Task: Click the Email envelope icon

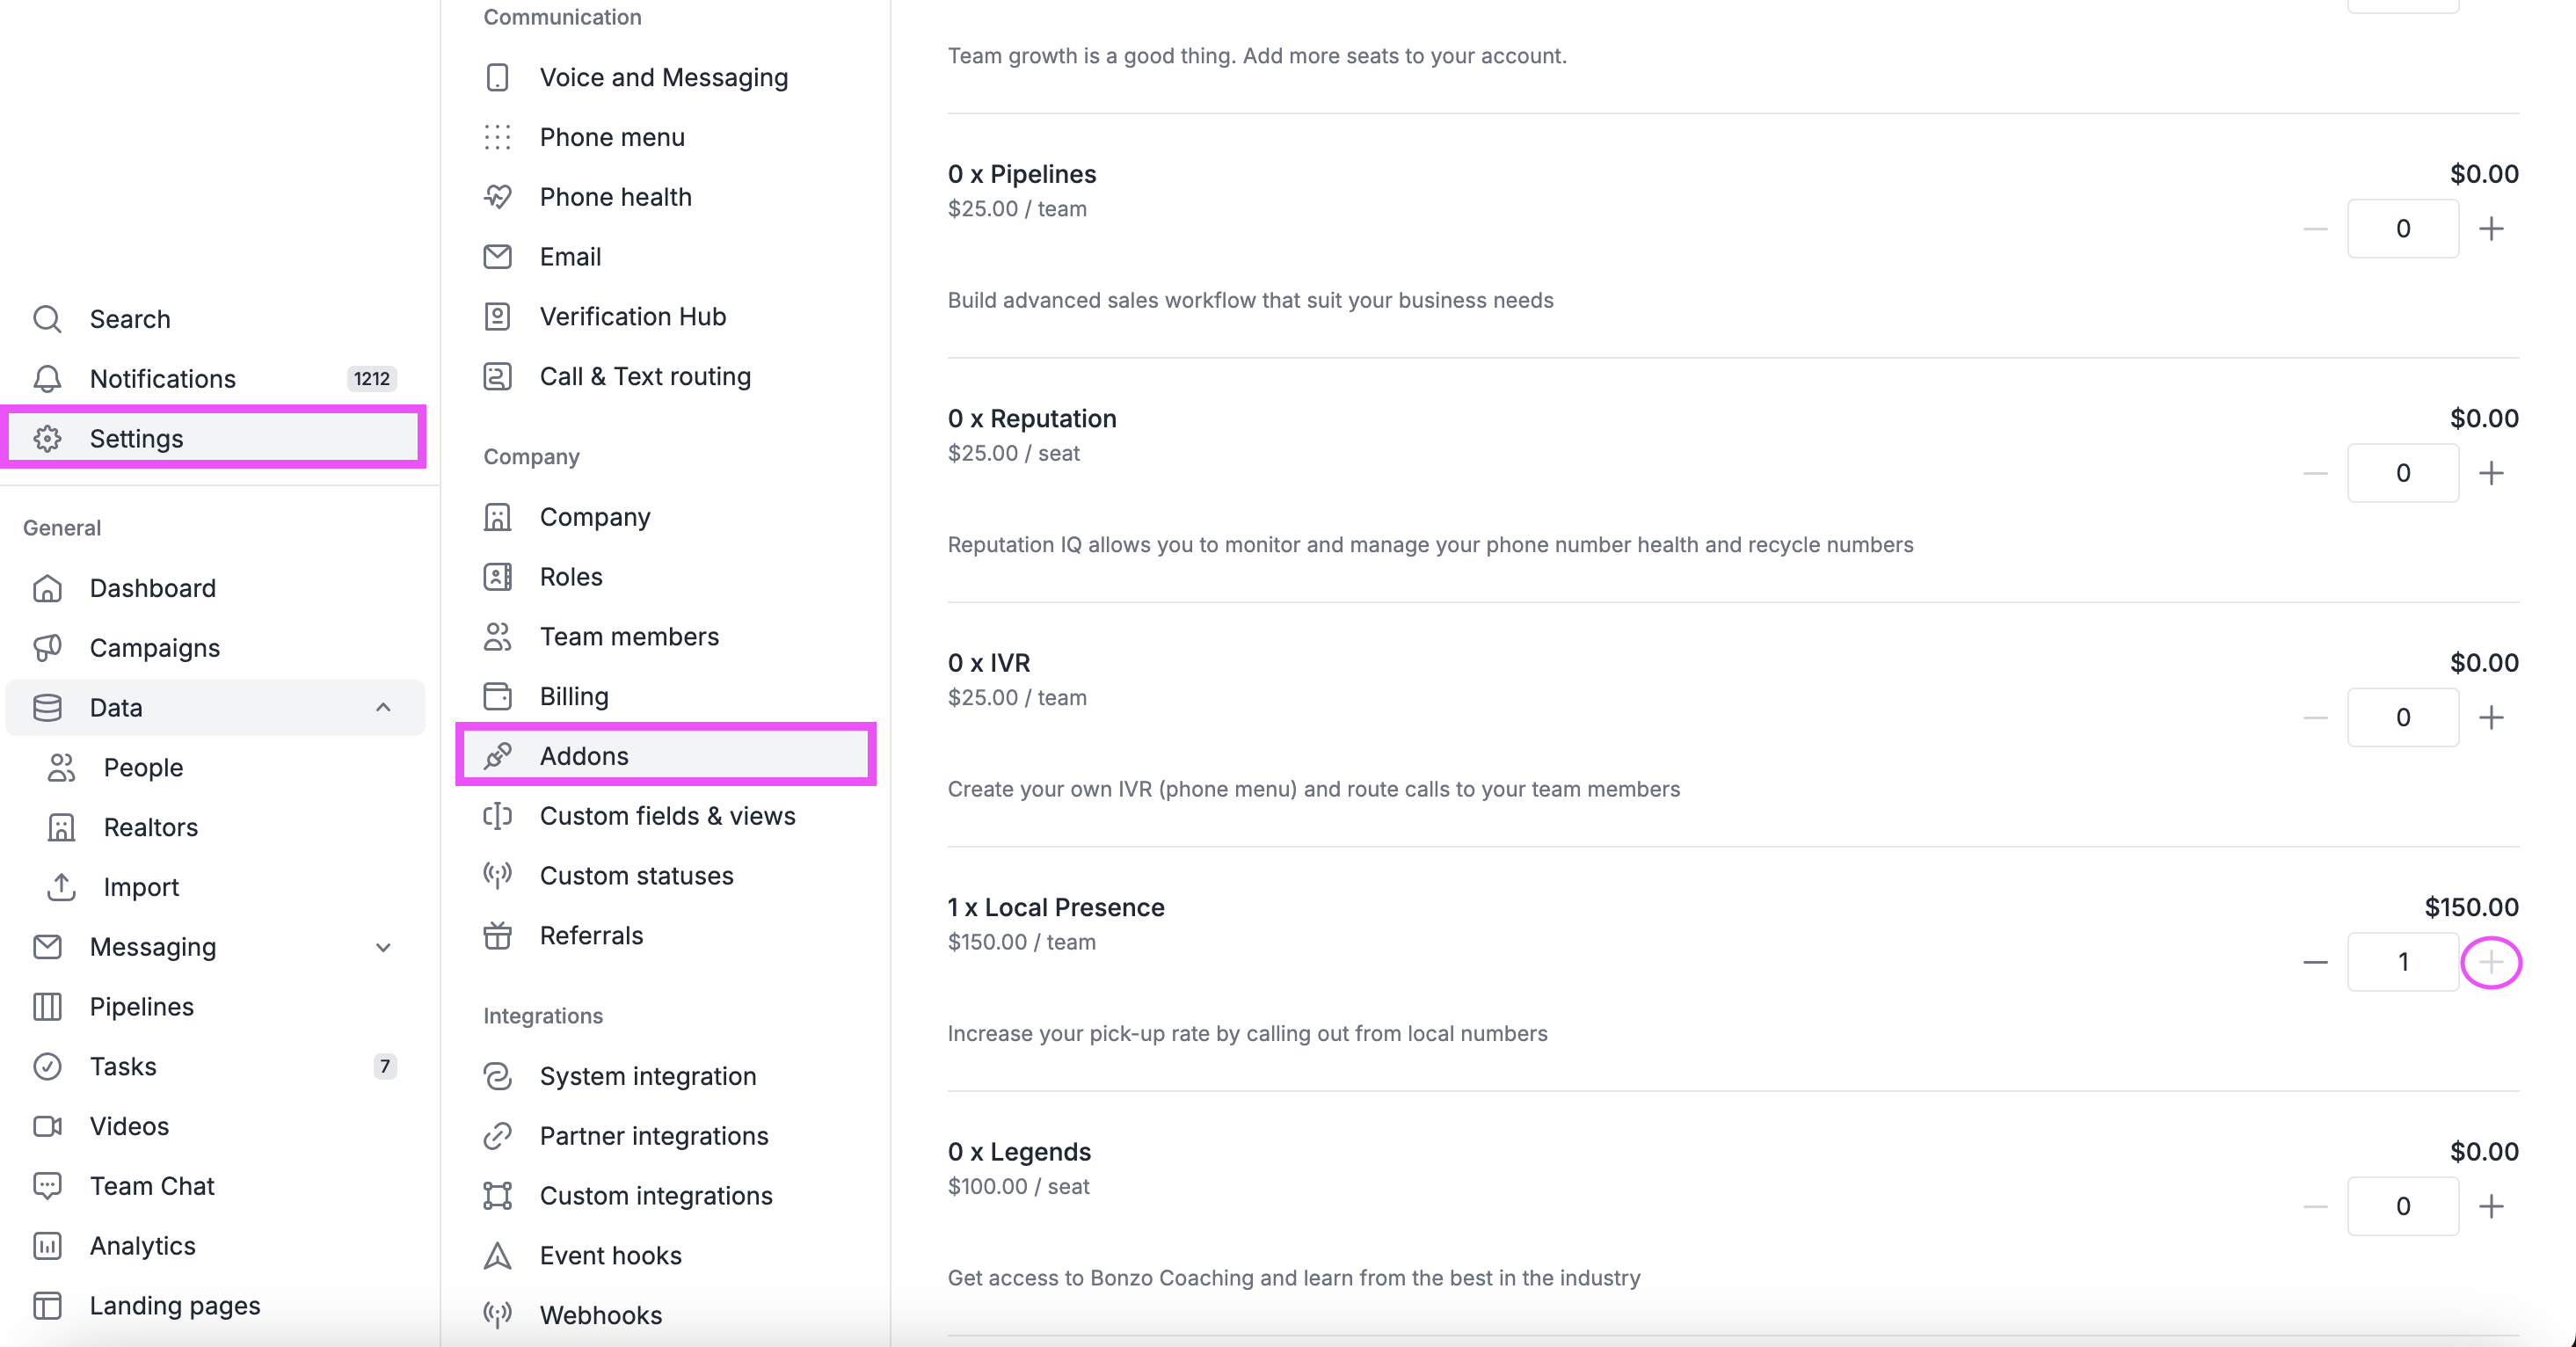Action: 497,257
